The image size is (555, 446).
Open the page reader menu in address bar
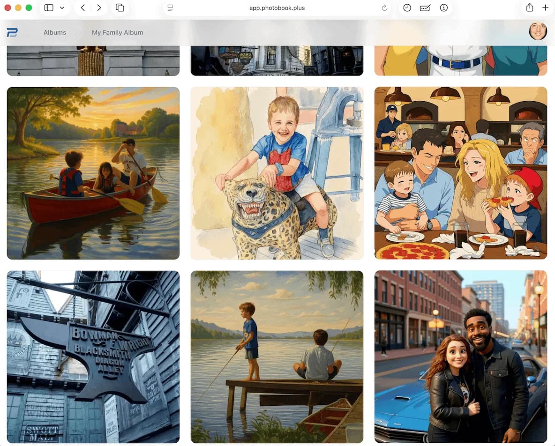pyautogui.click(x=170, y=8)
